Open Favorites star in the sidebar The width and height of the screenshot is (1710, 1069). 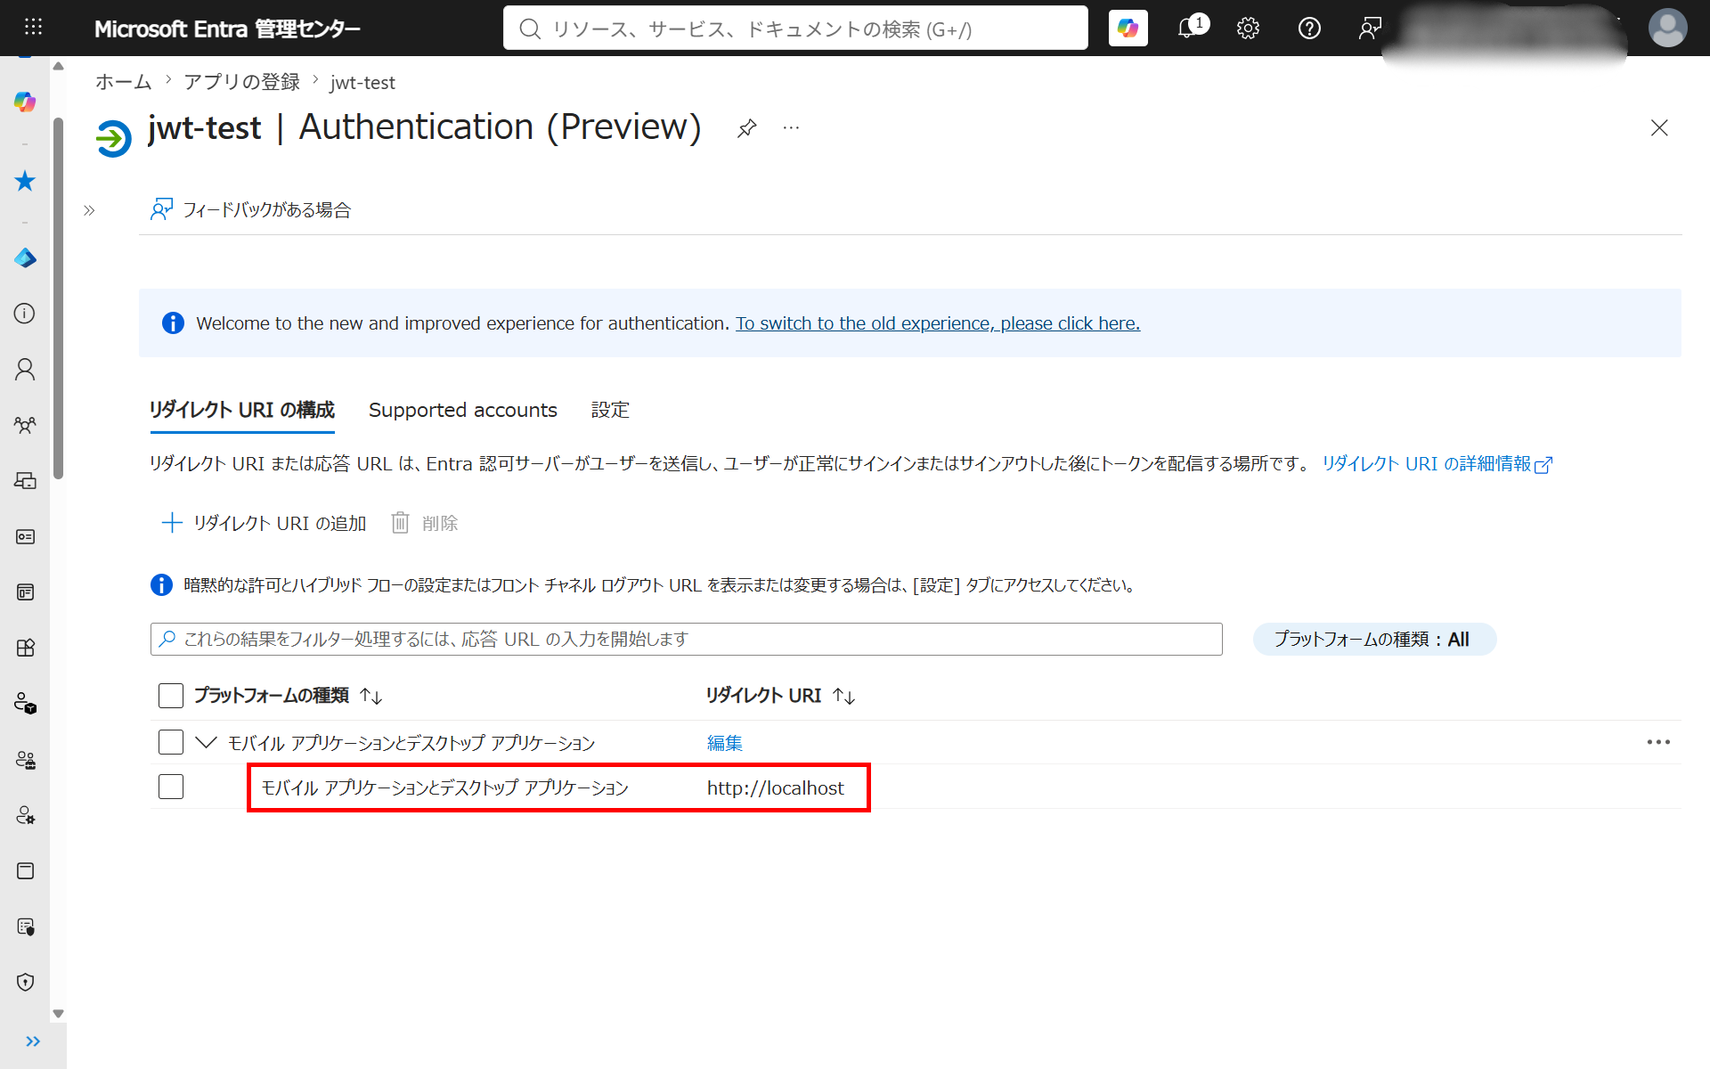pyautogui.click(x=25, y=182)
